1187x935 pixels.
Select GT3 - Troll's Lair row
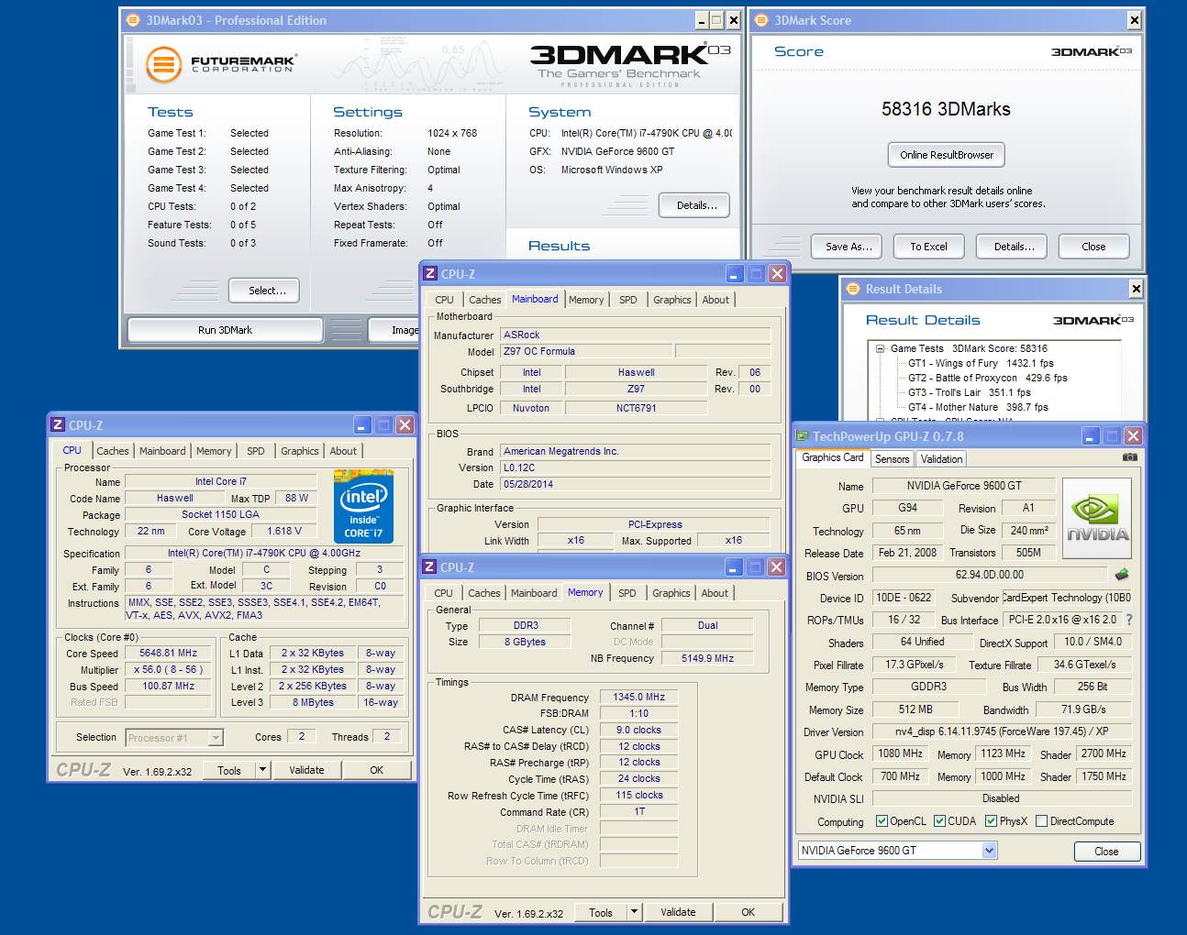[x=969, y=392]
